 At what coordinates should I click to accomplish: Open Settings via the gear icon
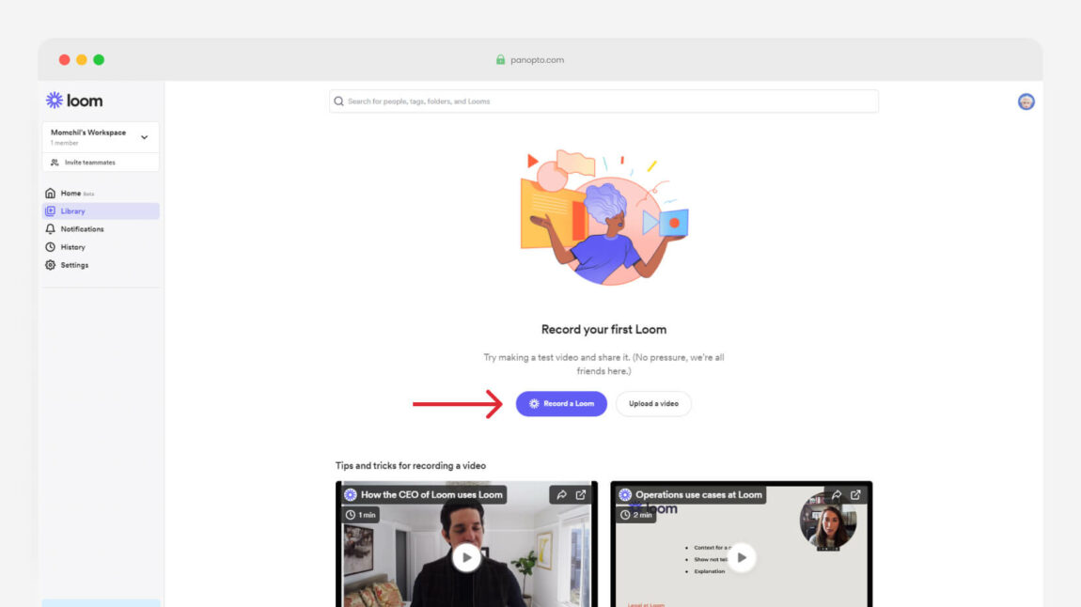pyautogui.click(x=50, y=264)
